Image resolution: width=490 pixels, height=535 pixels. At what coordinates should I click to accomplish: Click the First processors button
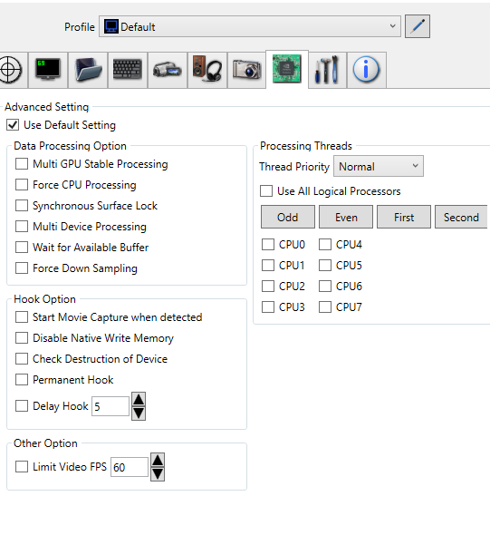click(404, 217)
